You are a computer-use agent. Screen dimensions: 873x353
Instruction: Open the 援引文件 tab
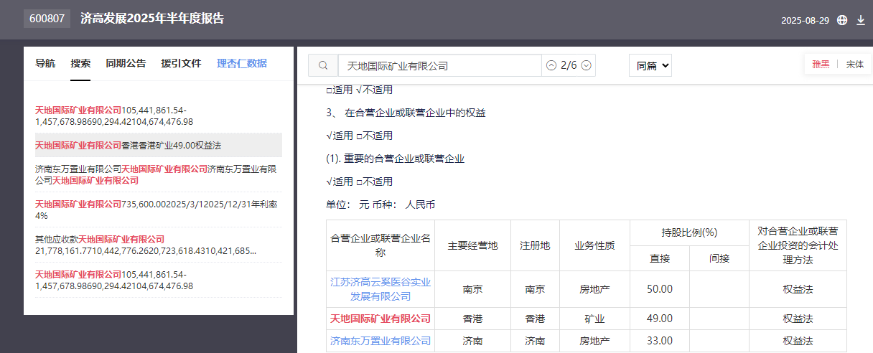(181, 63)
